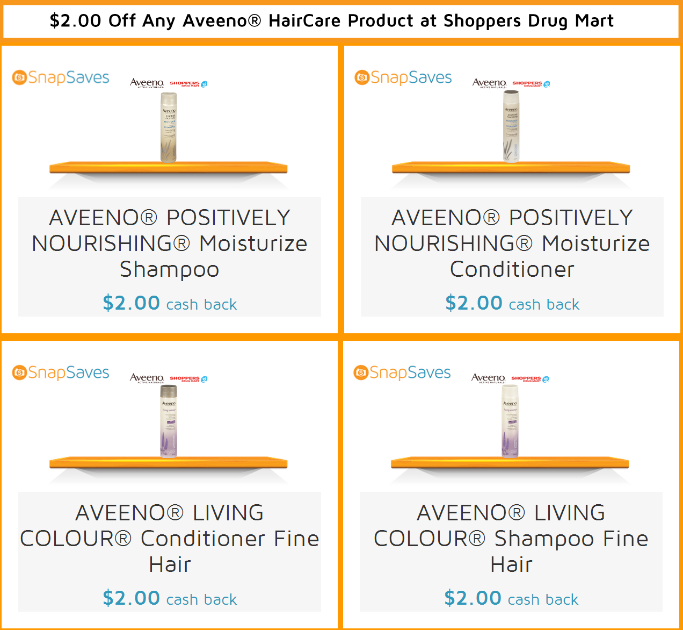Open the Living Colour Conditioner Fine Hair title
The height and width of the screenshot is (630, 683).
coord(170,538)
